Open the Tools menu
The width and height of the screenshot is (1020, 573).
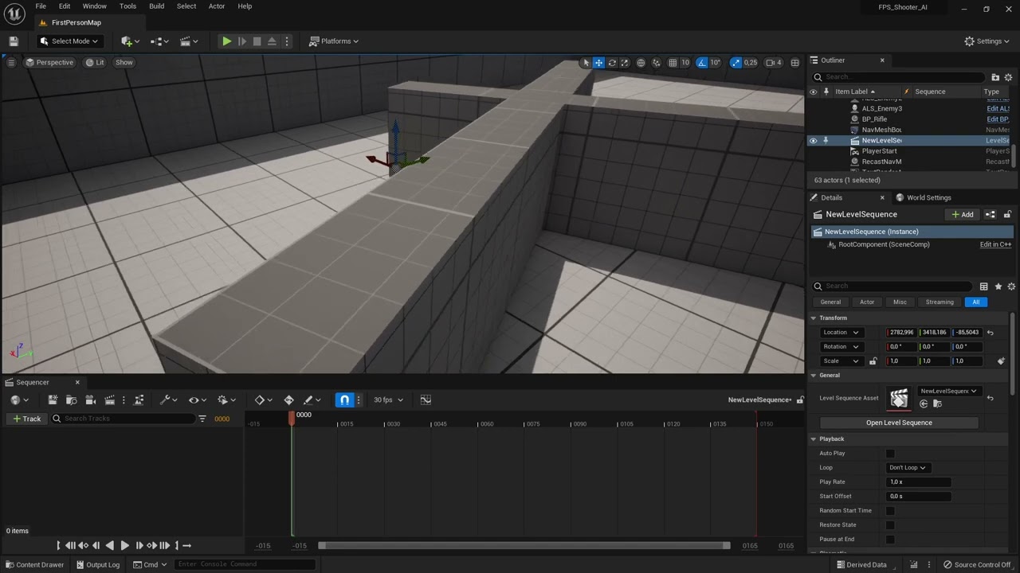127,6
